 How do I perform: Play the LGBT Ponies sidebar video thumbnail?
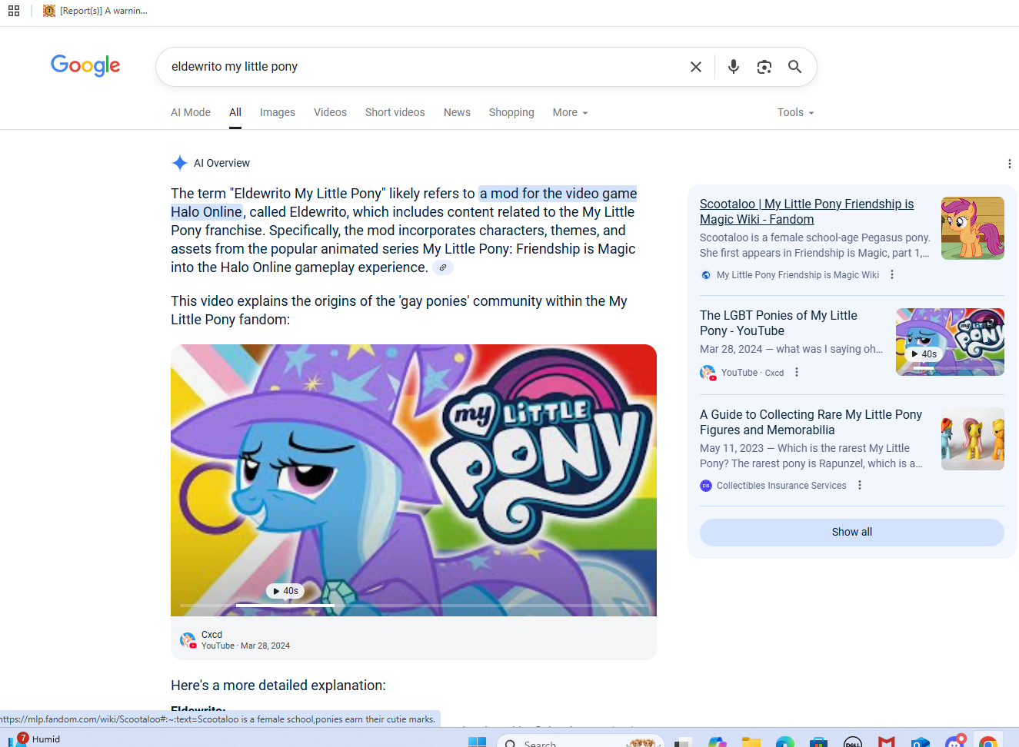pos(950,342)
